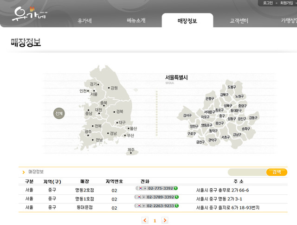Select 중랑구 on the Seoul map

coord(242,106)
